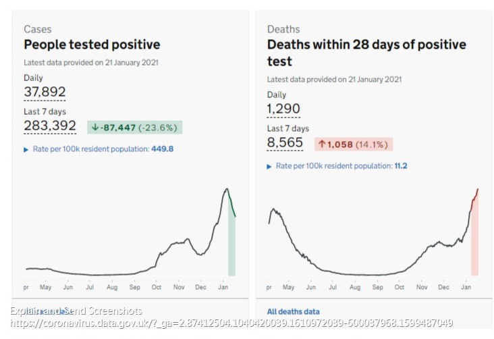The width and height of the screenshot is (494, 339).
Task: Click the last 7 days cases figure 283,392
Action: coord(50,126)
